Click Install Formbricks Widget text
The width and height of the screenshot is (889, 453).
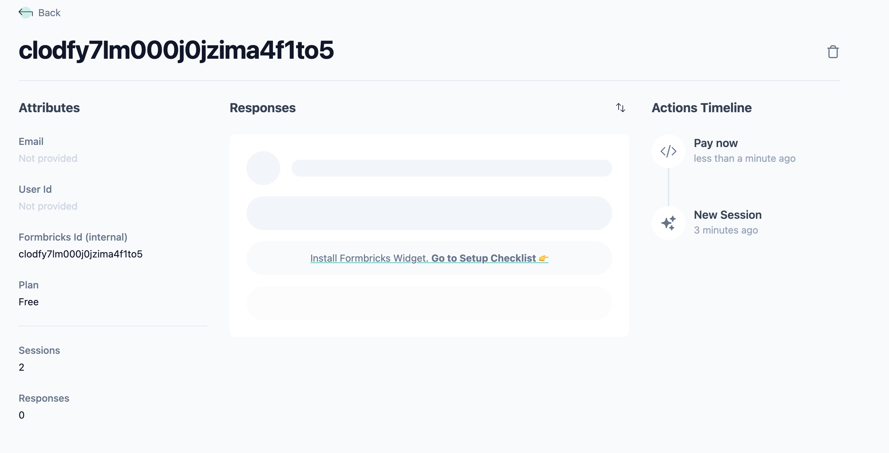point(369,258)
